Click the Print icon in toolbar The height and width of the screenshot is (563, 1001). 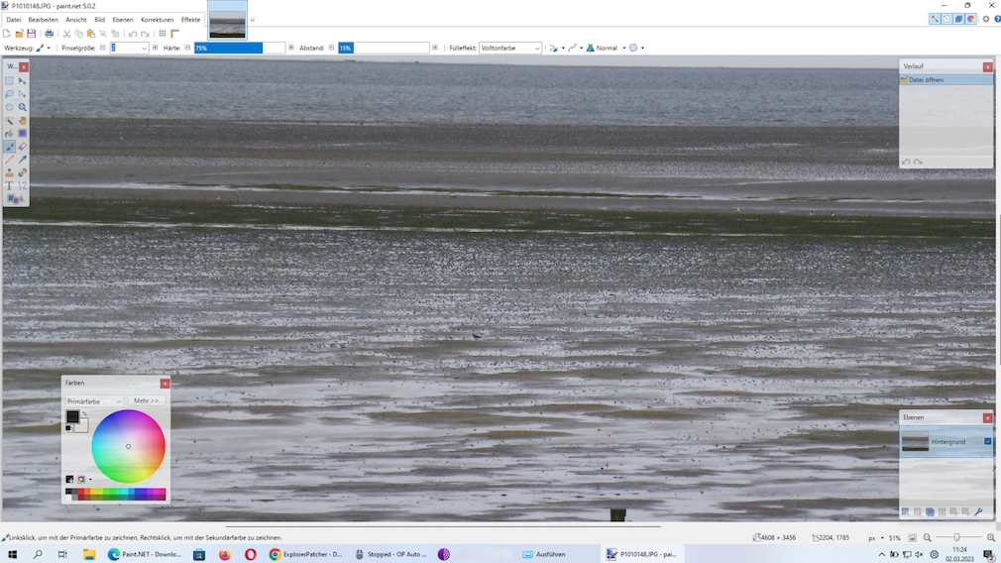click(49, 34)
